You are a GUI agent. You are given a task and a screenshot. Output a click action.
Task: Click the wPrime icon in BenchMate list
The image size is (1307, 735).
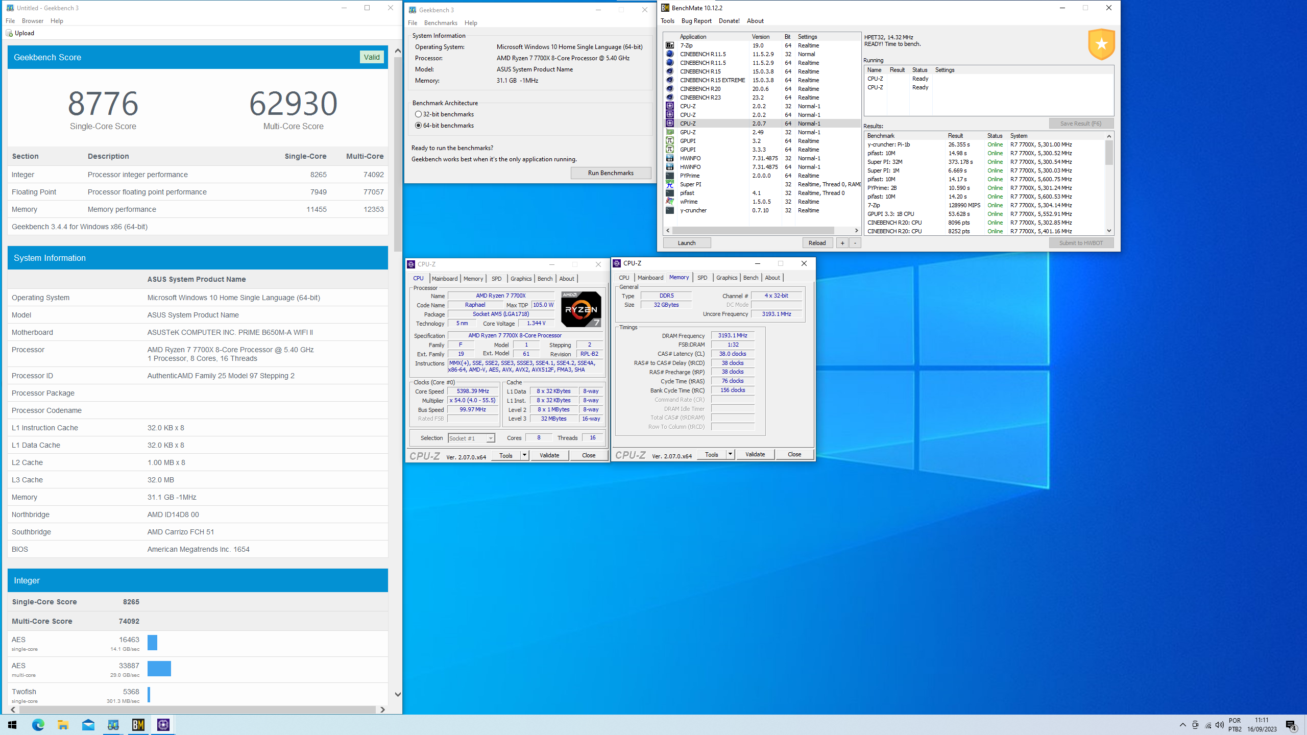click(x=670, y=202)
